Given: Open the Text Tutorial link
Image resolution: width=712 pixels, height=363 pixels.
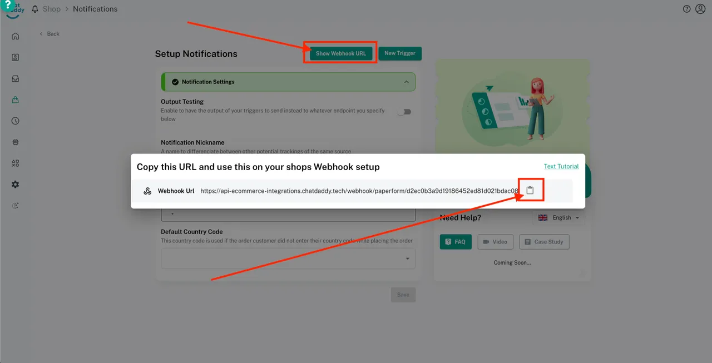Looking at the screenshot, I should coord(561,166).
